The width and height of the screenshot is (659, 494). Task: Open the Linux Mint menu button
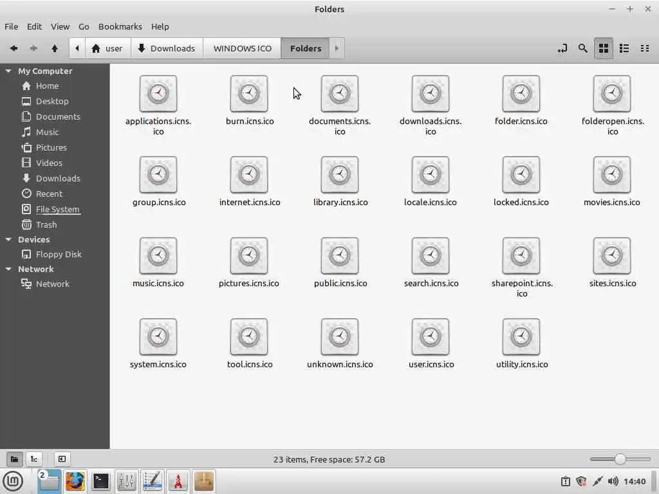click(13, 481)
